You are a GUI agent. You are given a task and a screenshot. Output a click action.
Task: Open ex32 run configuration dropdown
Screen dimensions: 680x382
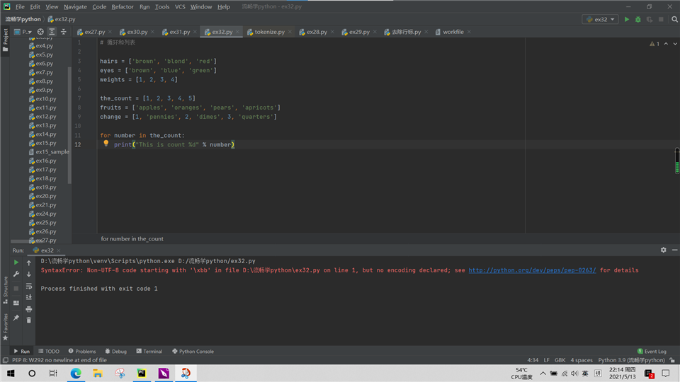point(600,19)
